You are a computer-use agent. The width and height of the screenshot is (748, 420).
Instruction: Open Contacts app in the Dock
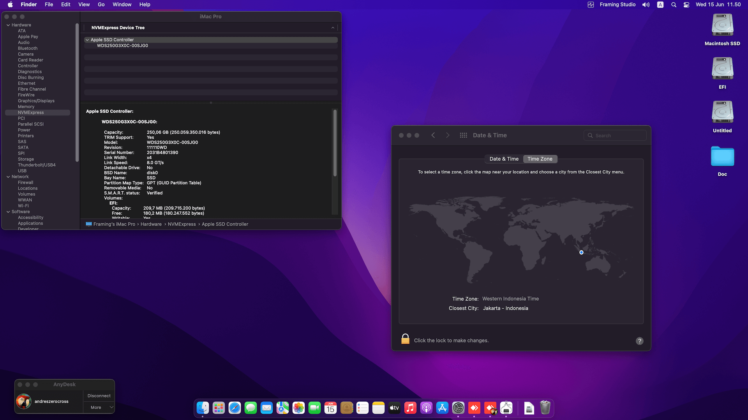point(346,408)
